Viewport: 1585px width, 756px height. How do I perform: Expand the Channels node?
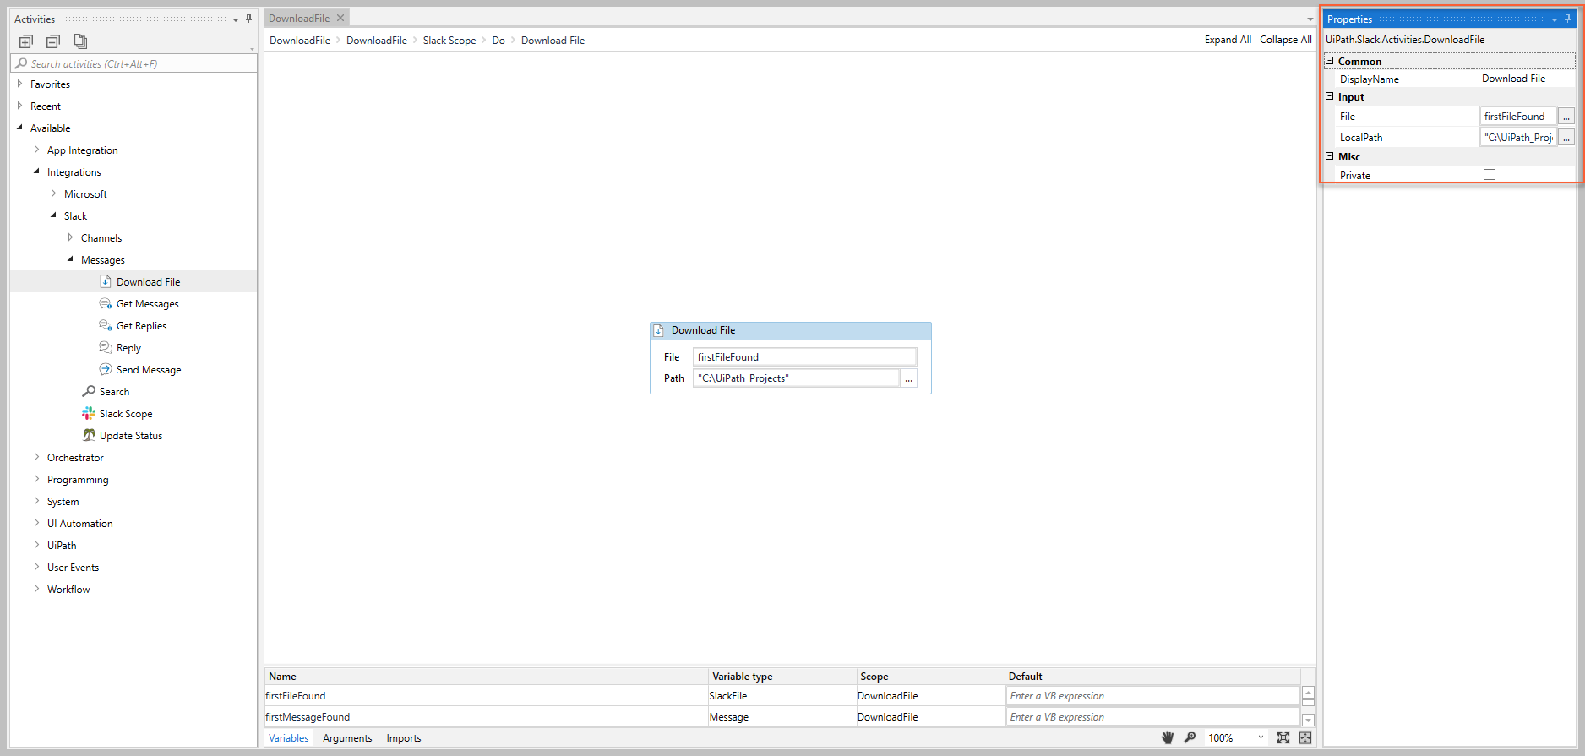tap(70, 237)
